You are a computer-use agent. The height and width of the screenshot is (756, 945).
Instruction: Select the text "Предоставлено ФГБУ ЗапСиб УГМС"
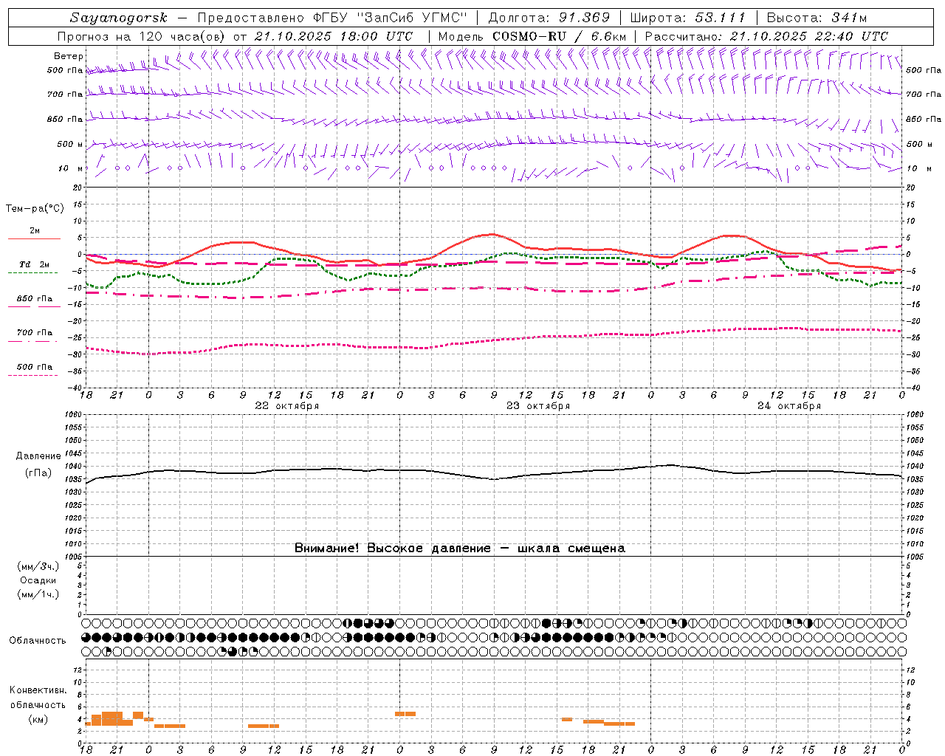pos(332,18)
